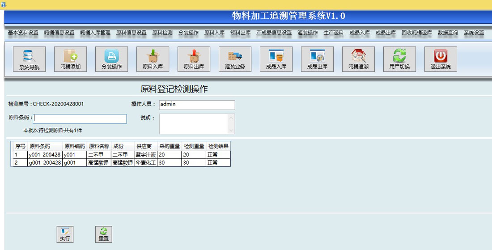Open the 灌装业务 truck icon
Screen dimensions: 492x250
click(235, 59)
